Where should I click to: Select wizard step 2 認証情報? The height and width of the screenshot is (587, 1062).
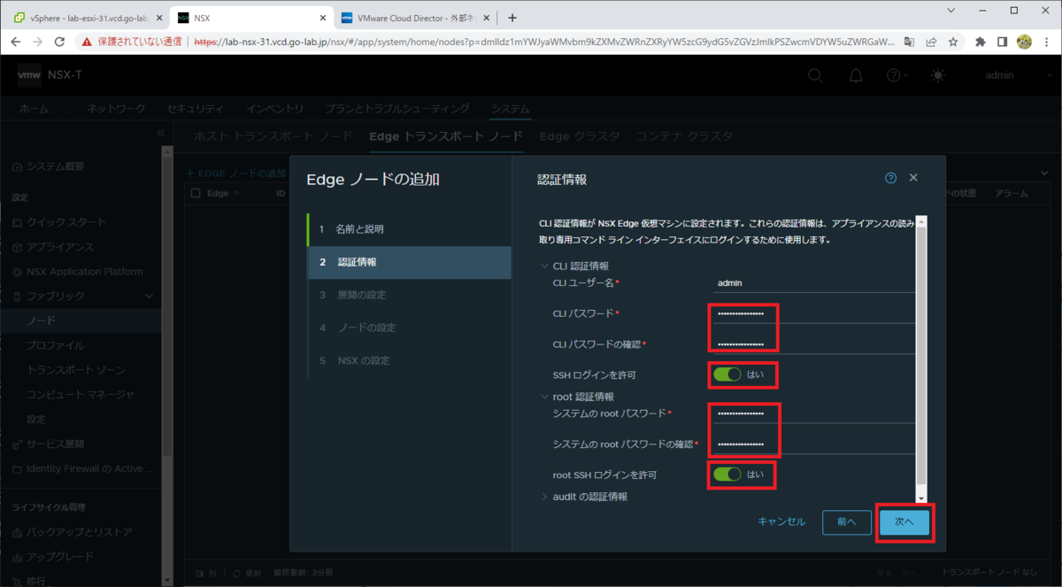coord(409,262)
